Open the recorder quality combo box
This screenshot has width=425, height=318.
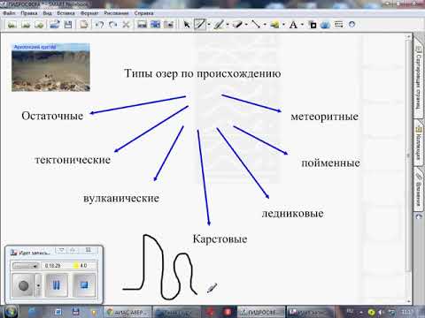tap(26, 266)
